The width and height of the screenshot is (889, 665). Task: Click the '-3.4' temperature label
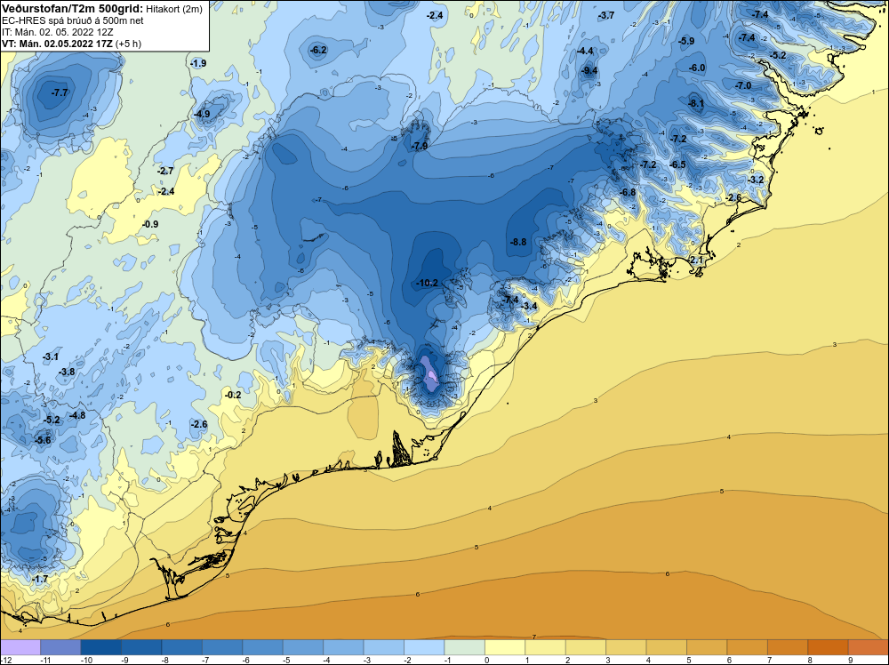point(529,306)
